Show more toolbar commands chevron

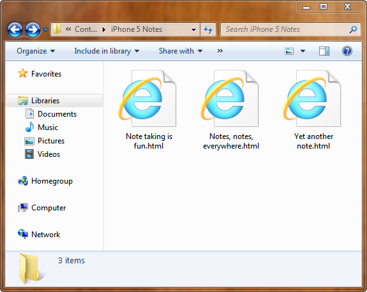pyautogui.click(x=220, y=51)
